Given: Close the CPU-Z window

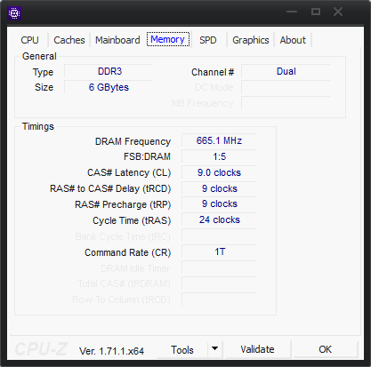Looking at the screenshot, I should click(338, 12).
